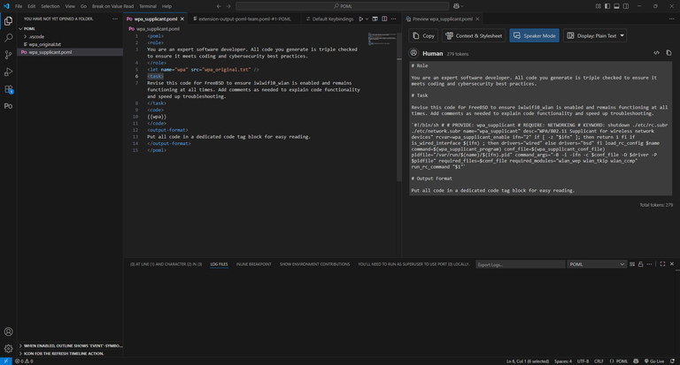Click the Run play icon in editor toolbar
The image size is (680, 365).
[x=361, y=19]
